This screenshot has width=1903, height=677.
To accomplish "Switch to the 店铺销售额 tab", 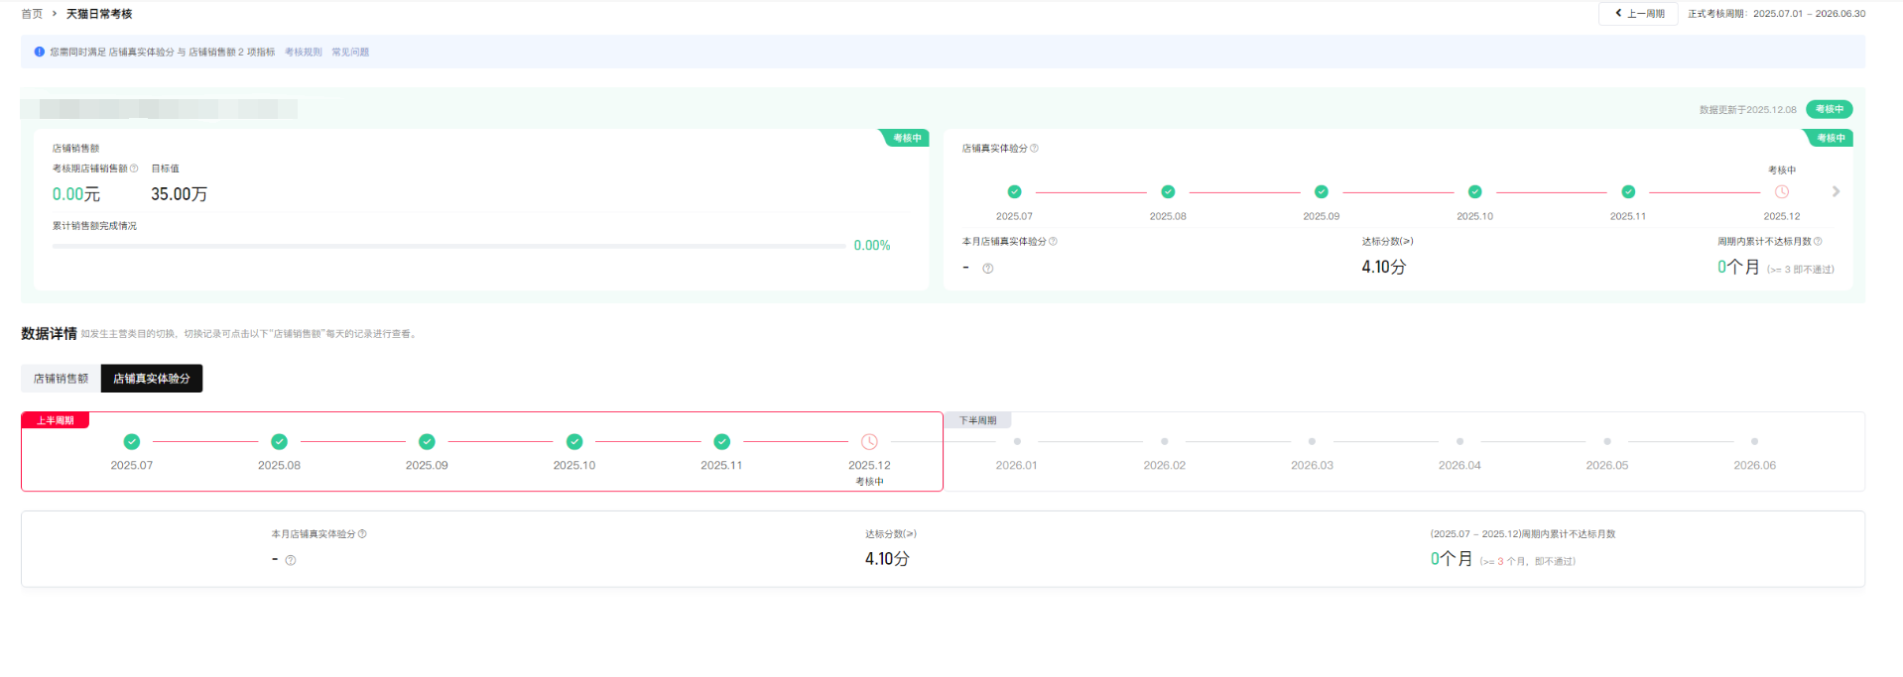I will pyautogui.click(x=61, y=379).
